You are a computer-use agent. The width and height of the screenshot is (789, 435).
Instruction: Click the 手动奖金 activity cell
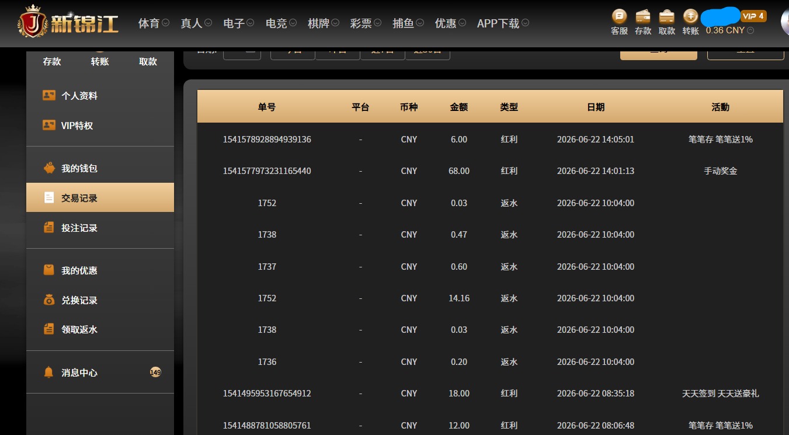[721, 171]
